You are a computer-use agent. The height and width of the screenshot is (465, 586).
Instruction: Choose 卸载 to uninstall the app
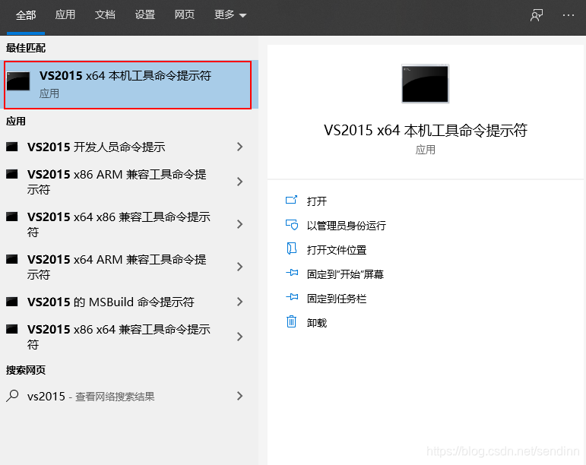(317, 323)
